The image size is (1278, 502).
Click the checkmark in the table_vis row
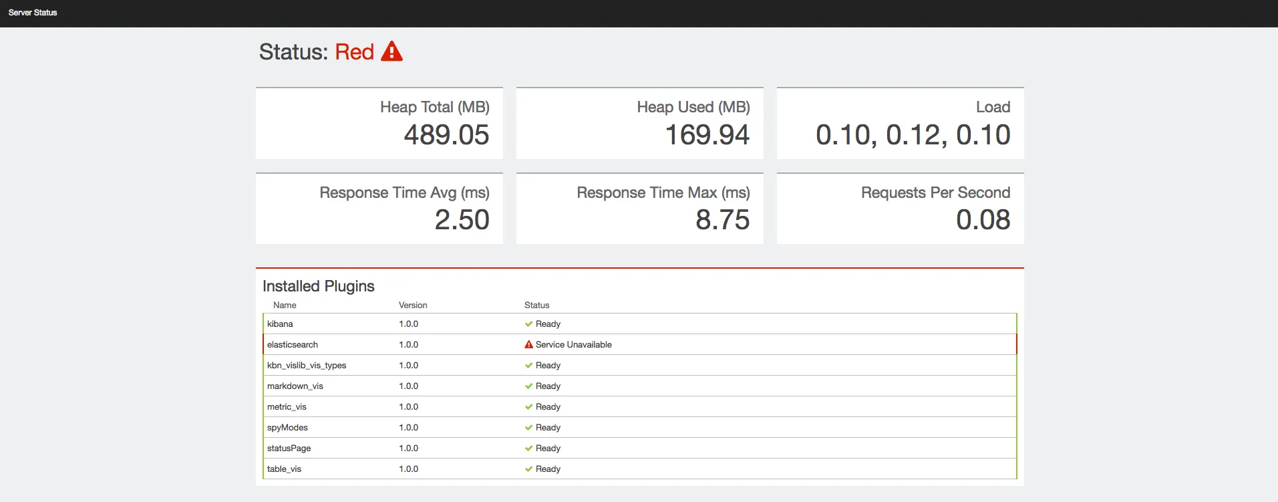pyautogui.click(x=528, y=469)
